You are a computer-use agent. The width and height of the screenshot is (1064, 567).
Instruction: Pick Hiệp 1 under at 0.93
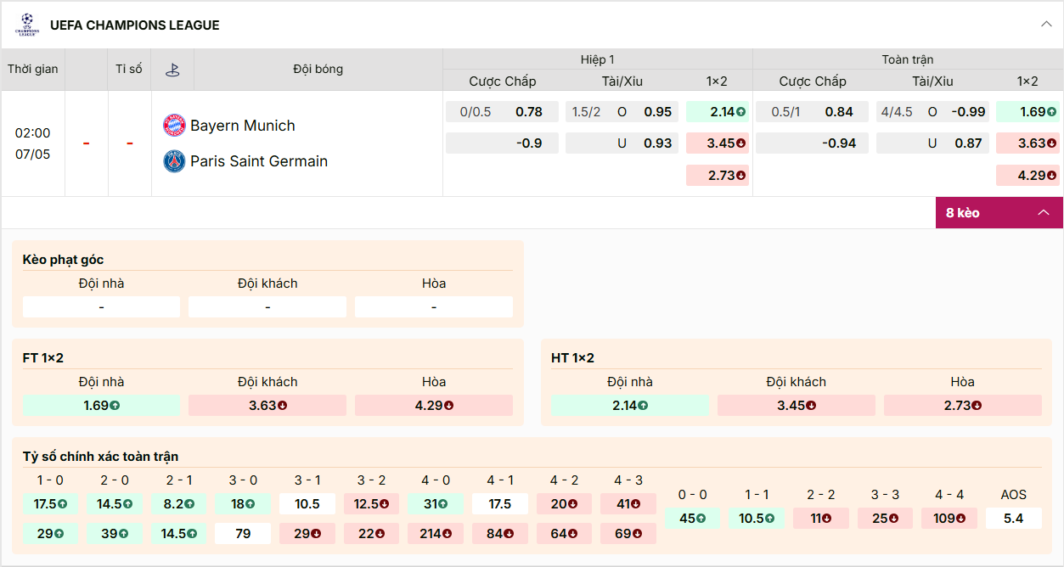click(x=622, y=143)
